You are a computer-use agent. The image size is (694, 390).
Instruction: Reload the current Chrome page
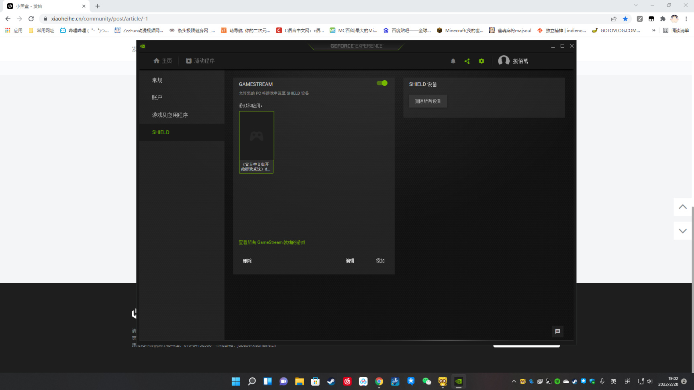point(31,19)
